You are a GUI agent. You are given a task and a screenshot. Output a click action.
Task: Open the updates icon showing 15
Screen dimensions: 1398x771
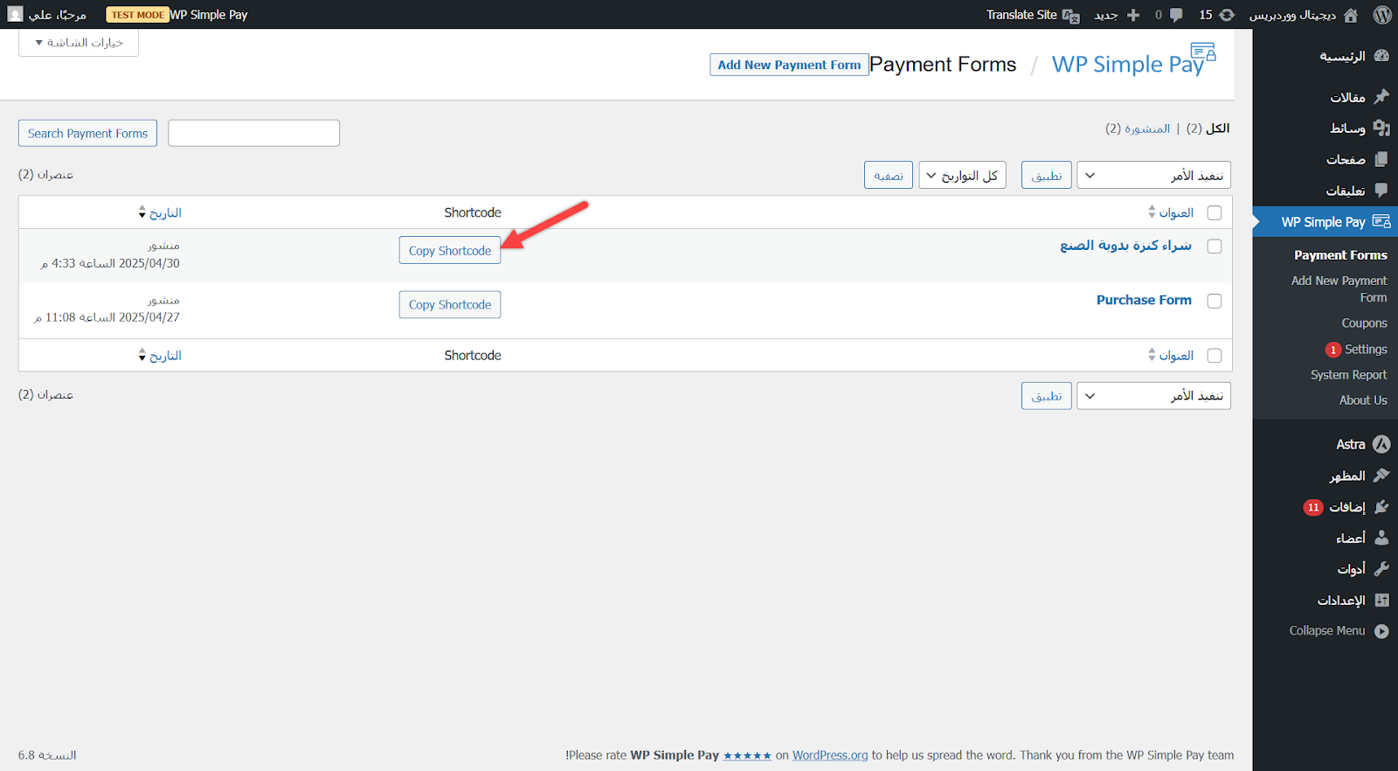tap(1227, 15)
